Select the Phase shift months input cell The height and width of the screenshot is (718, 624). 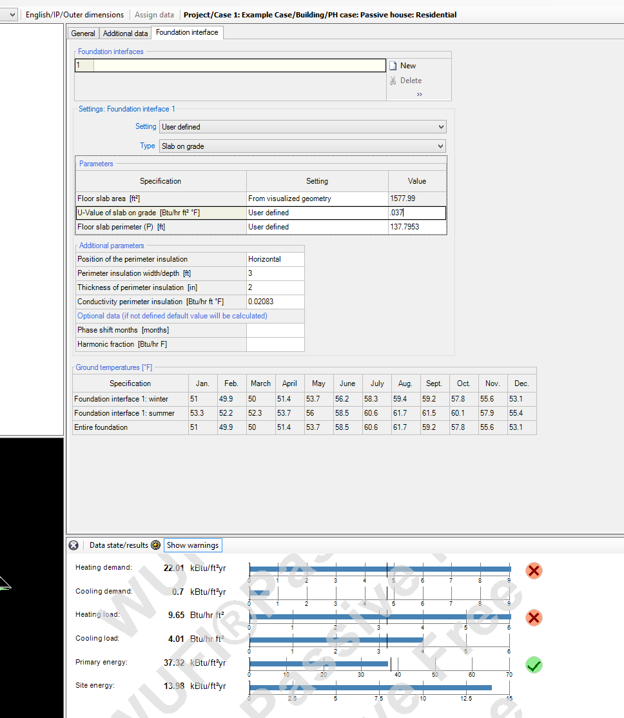coord(275,330)
